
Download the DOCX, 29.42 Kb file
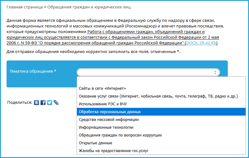(201, 43)
